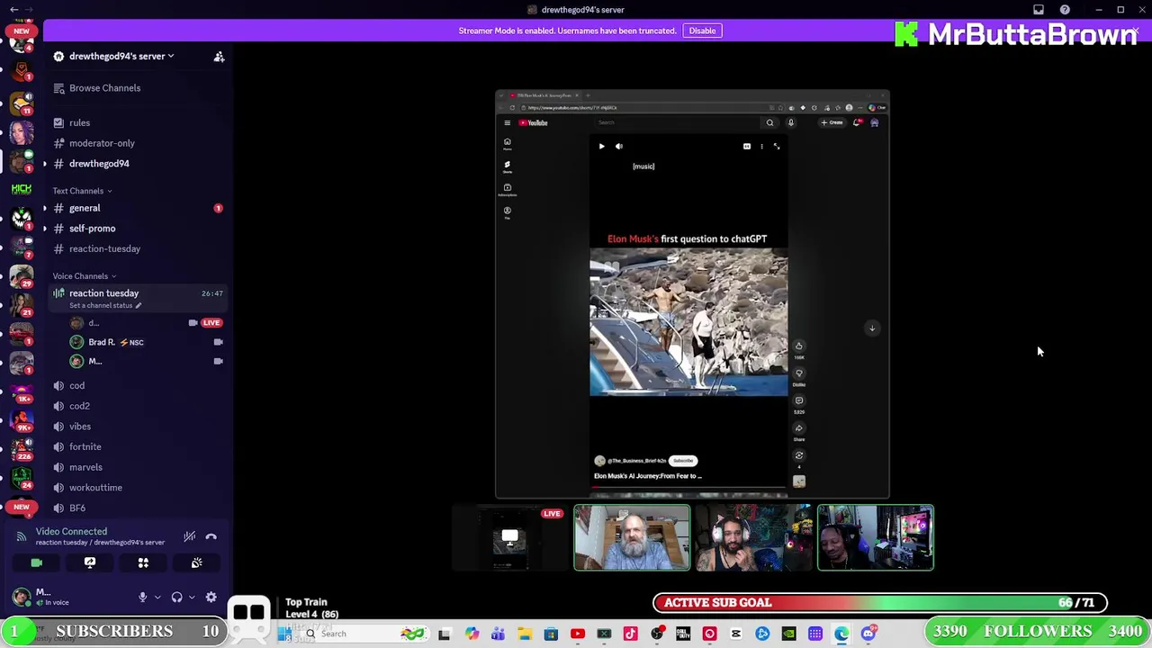The height and width of the screenshot is (648, 1152).
Task: Expand threads arrow beside general channel
Action: tap(44, 208)
